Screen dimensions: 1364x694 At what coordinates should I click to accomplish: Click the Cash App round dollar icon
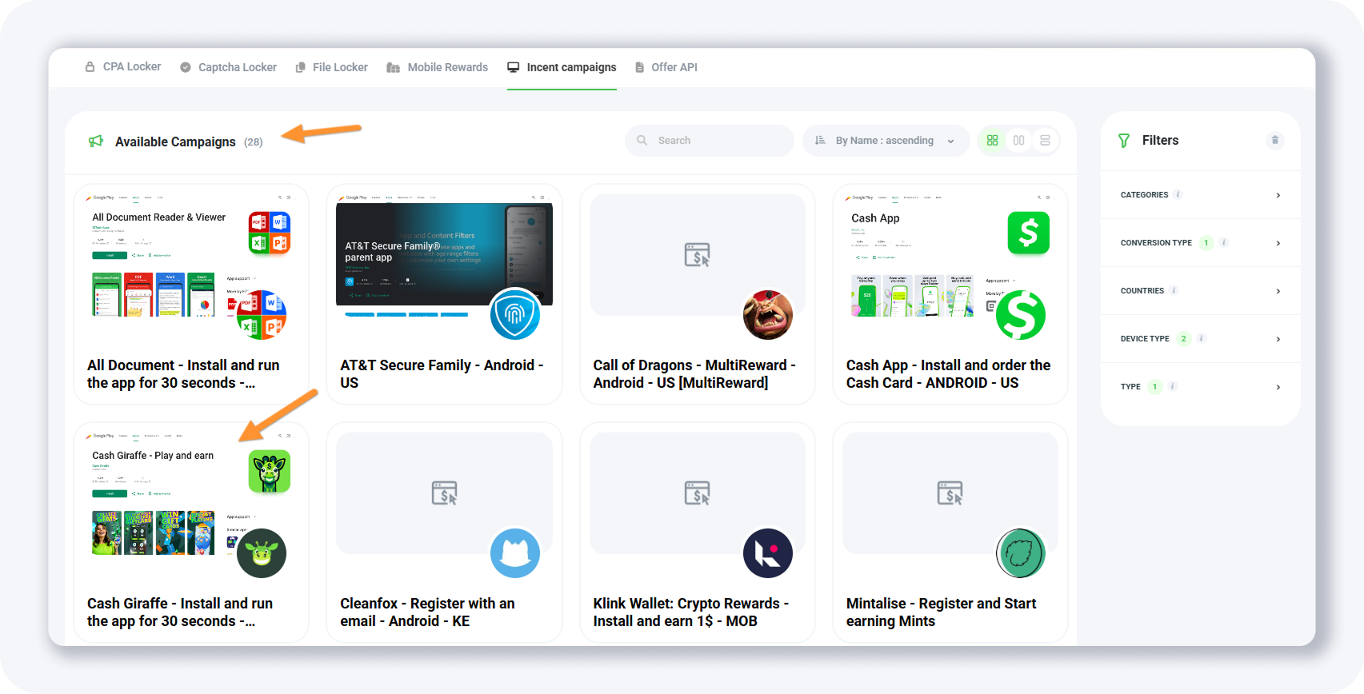tap(1020, 315)
